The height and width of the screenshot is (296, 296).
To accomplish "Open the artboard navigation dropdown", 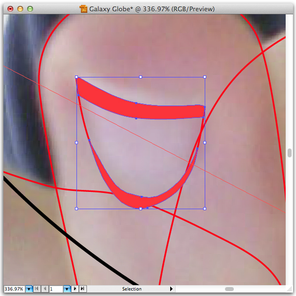I will coord(67,289).
